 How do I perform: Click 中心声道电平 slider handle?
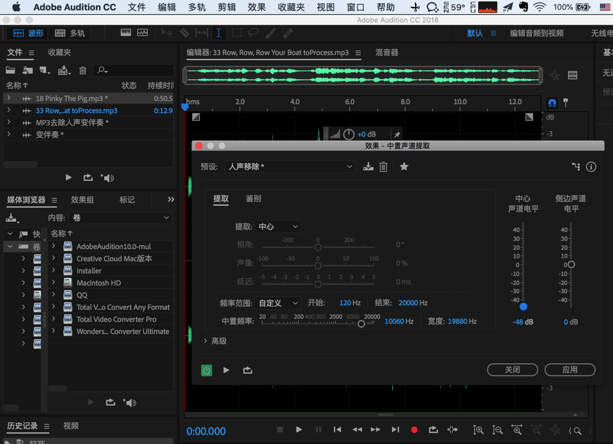point(524,307)
